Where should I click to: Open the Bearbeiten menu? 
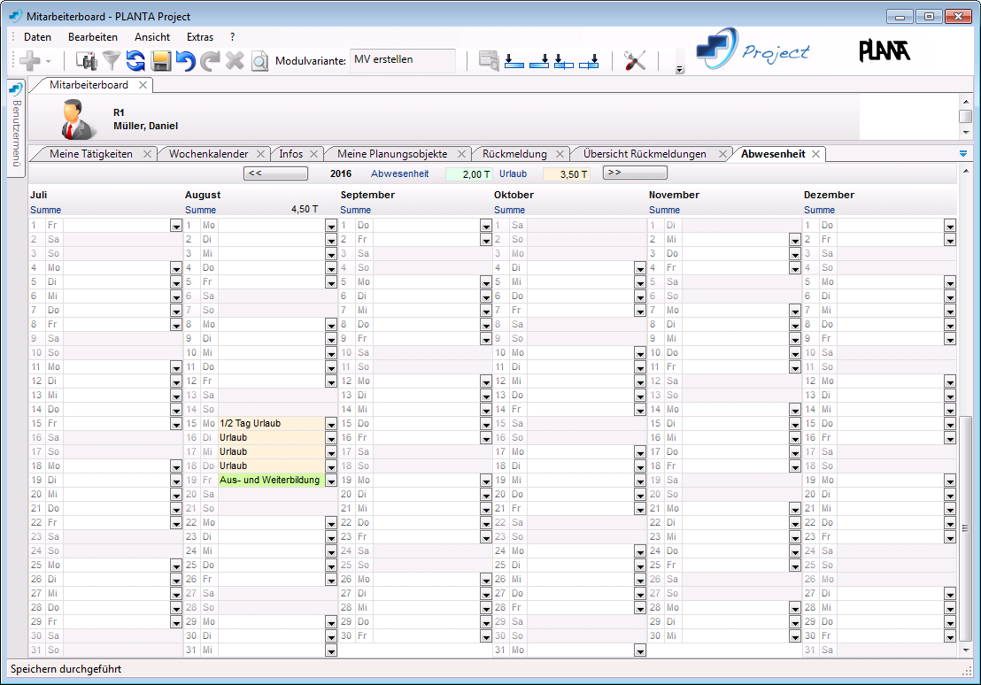pyautogui.click(x=93, y=37)
